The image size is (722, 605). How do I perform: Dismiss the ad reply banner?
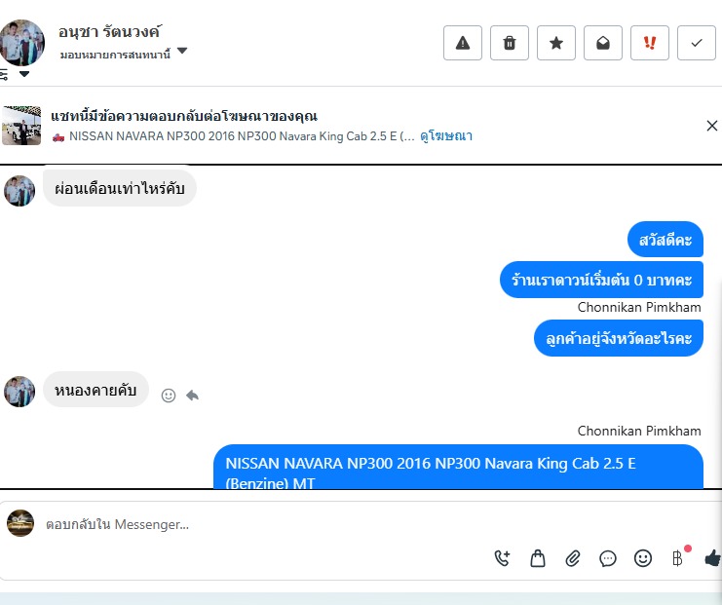click(x=712, y=126)
